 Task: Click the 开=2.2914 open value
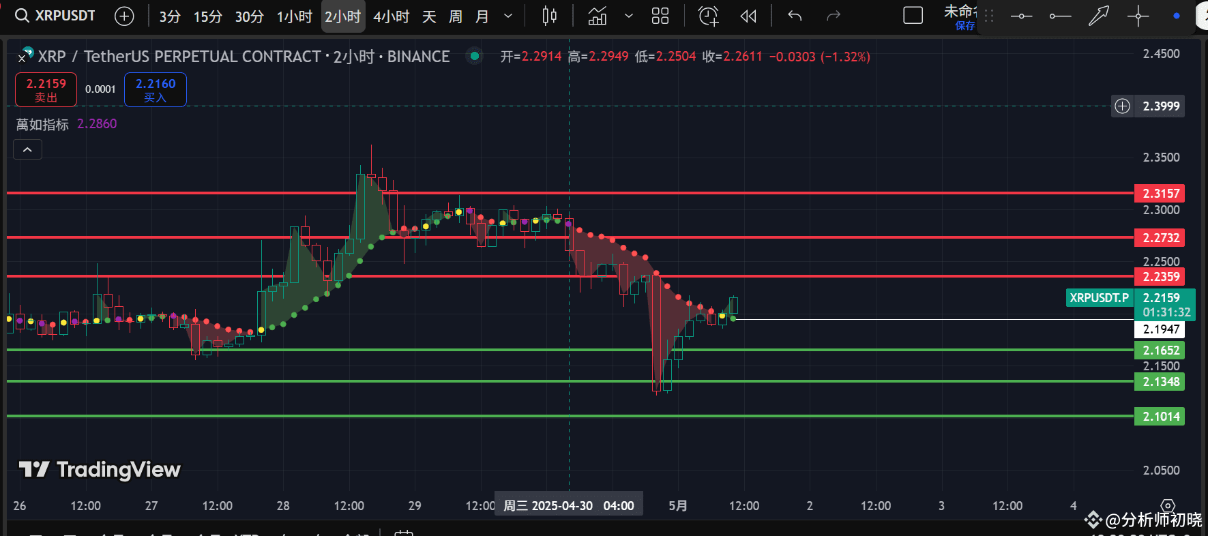click(x=531, y=57)
